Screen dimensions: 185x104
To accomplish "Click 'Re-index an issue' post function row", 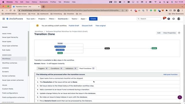I will tap(107, 97).
